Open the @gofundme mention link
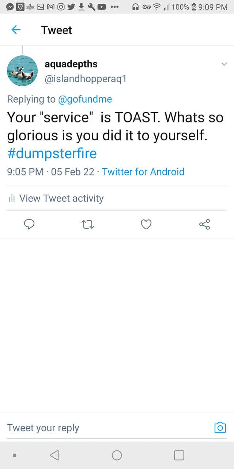234x469 pixels. click(x=85, y=99)
